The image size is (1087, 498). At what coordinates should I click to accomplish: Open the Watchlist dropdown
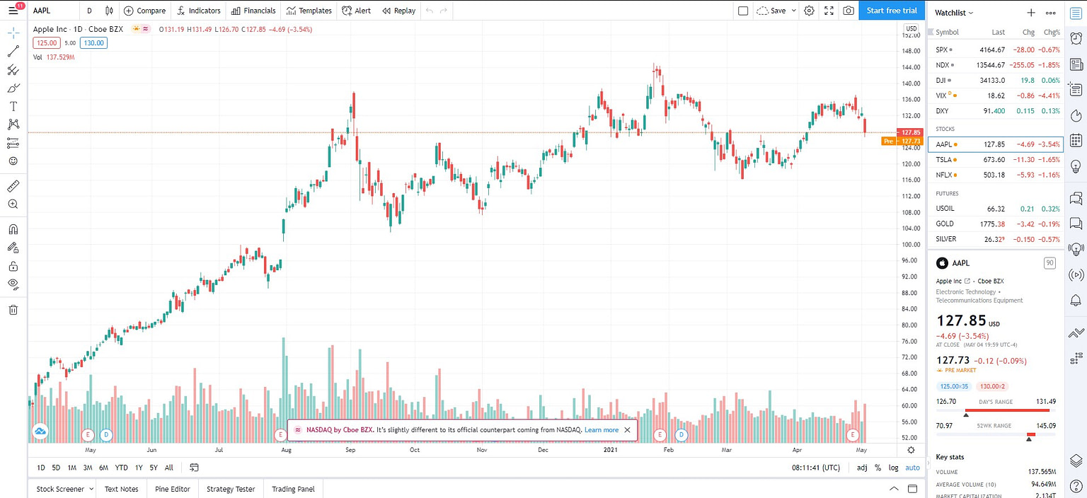click(x=953, y=12)
